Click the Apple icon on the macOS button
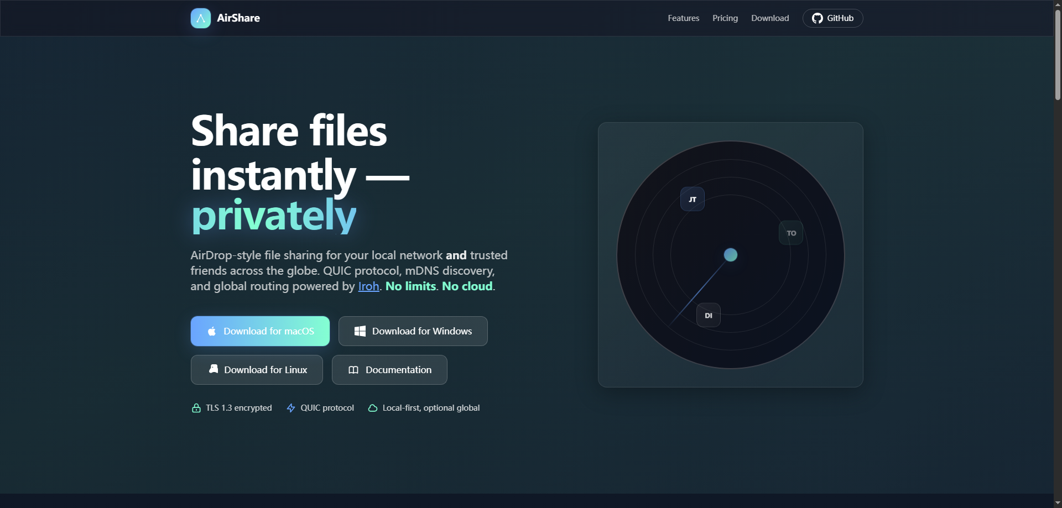 coord(211,331)
